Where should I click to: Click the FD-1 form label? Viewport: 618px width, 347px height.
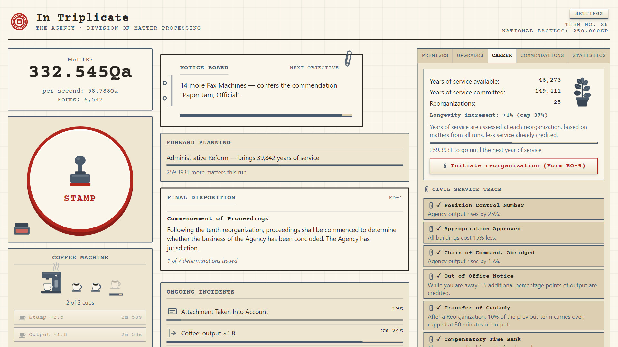coord(396,198)
